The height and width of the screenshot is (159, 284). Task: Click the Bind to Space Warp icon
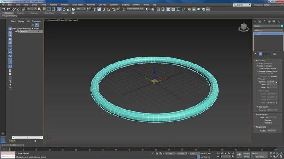[x=24, y=9]
